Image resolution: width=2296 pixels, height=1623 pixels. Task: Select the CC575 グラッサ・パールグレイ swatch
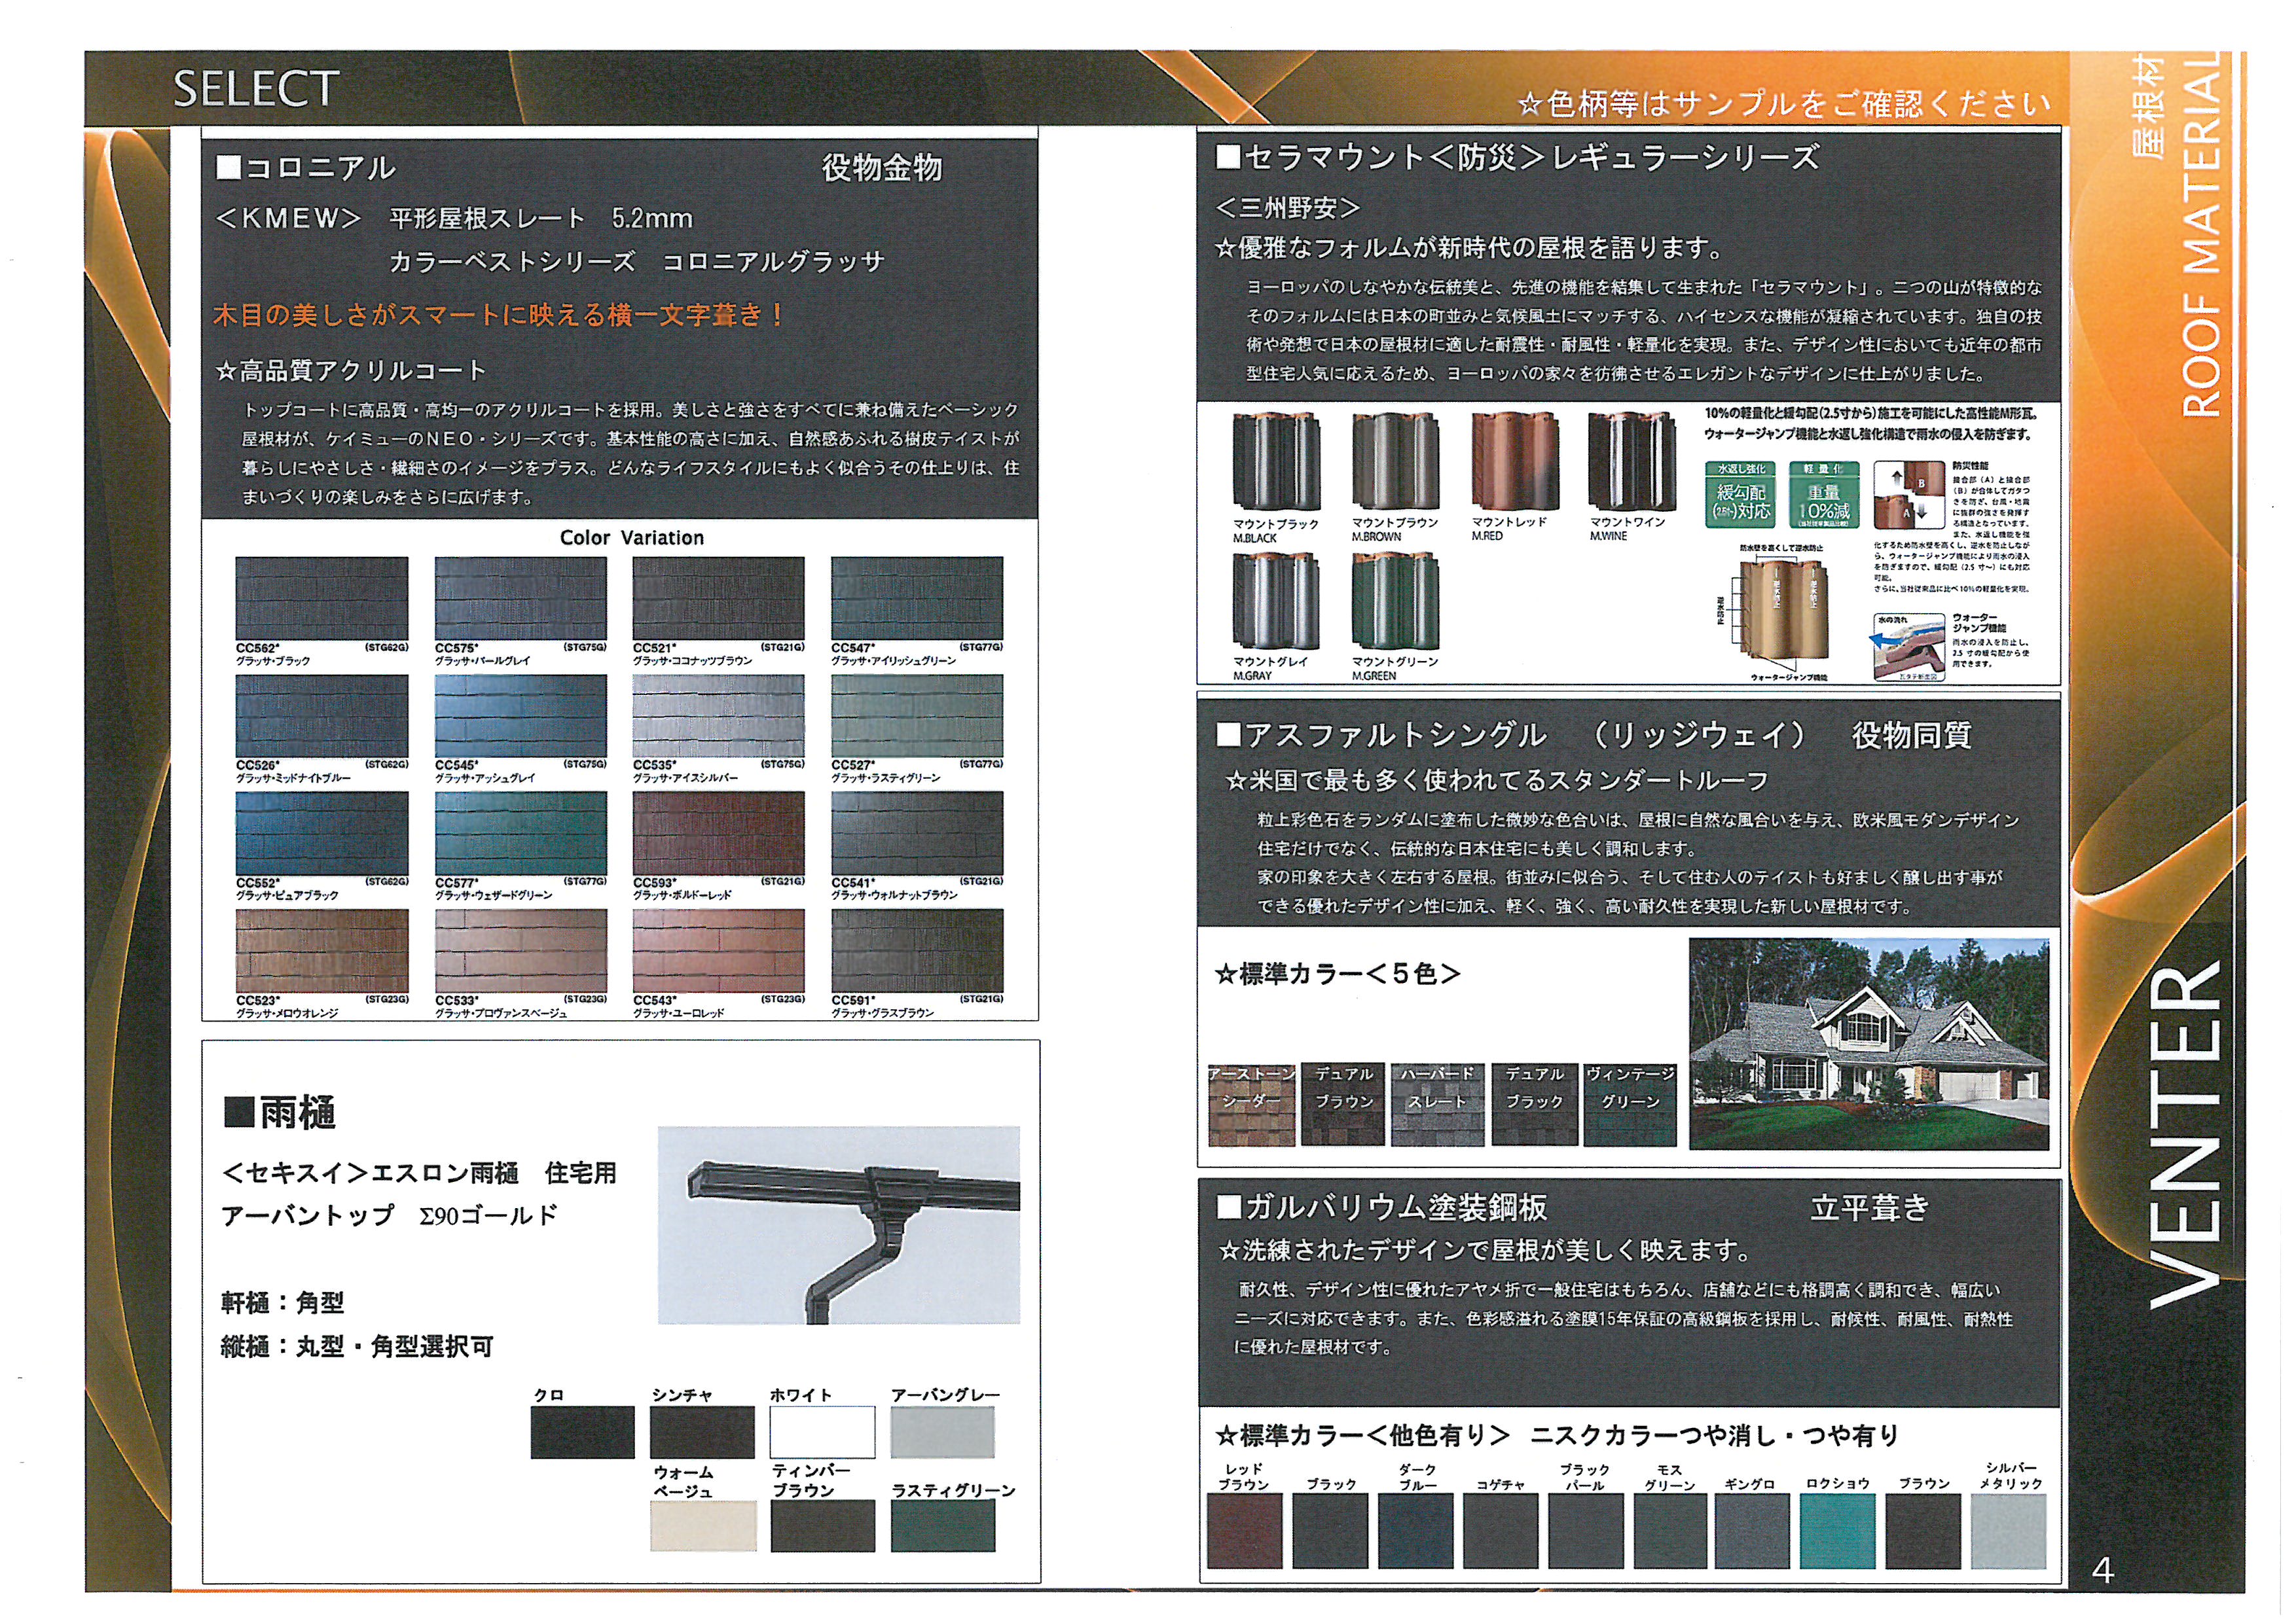[520, 597]
